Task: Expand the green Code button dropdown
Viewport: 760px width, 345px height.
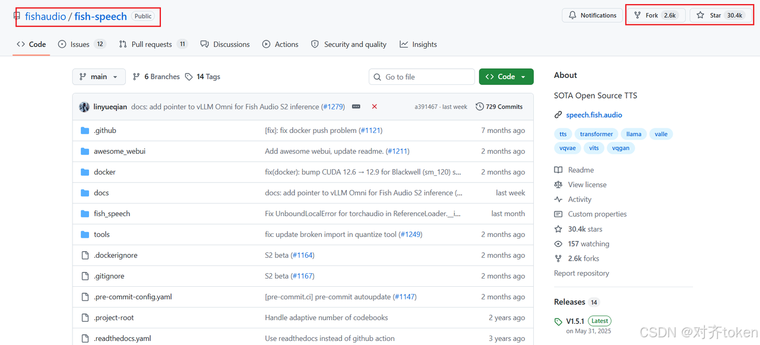Action: [x=506, y=77]
